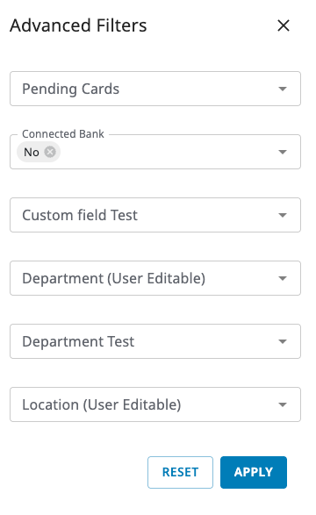Open the Pending Cards filter field
Viewport: 316px width, 515px height.
point(155,89)
